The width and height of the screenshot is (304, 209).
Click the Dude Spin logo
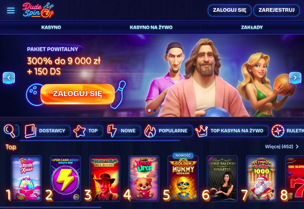pos(38,10)
